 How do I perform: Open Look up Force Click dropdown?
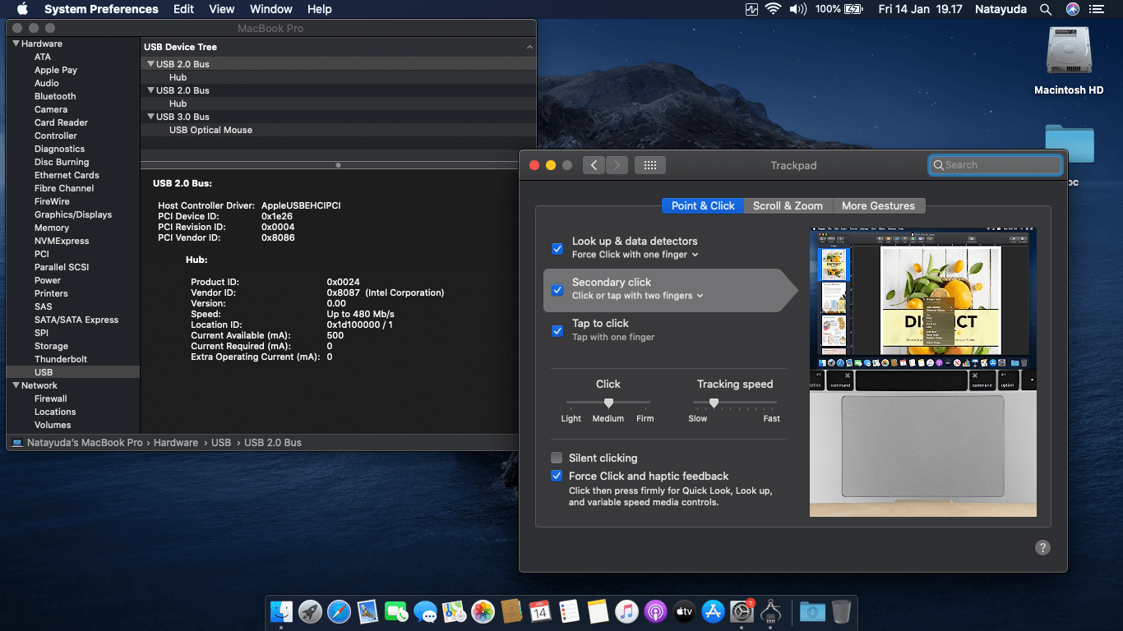[x=635, y=255]
